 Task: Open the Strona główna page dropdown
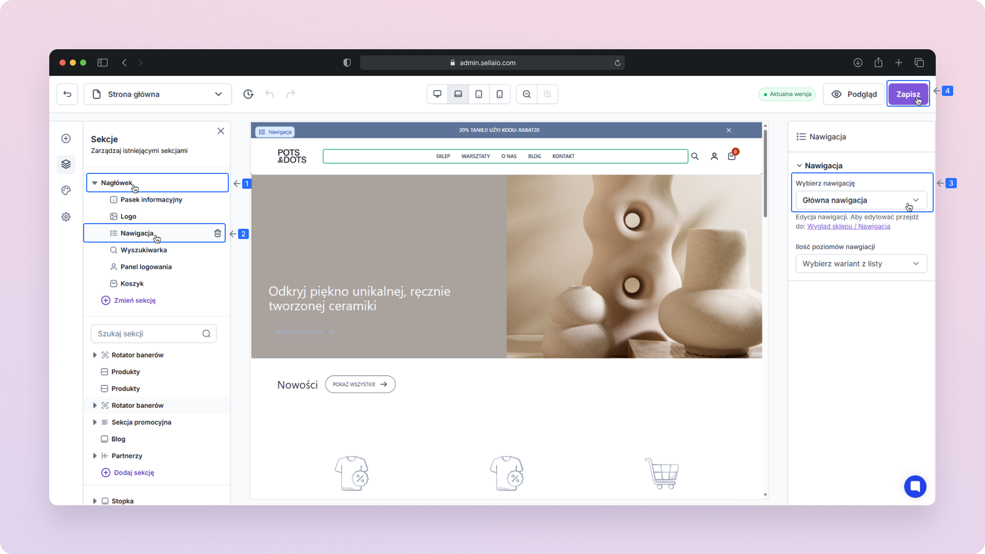(x=157, y=94)
